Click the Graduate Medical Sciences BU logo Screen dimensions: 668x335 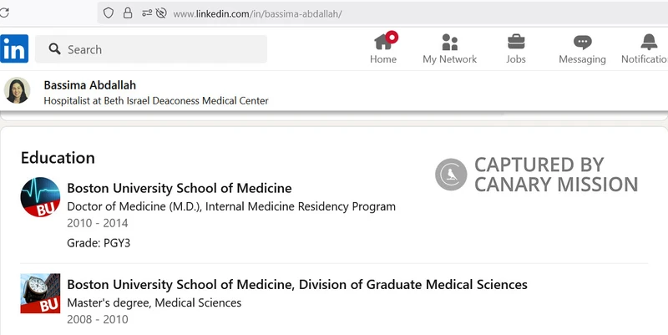coord(40,293)
